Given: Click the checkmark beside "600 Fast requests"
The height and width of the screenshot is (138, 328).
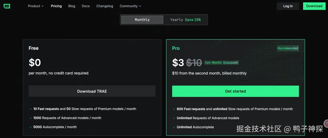Looking at the screenshot, I should click(x=174, y=109).
